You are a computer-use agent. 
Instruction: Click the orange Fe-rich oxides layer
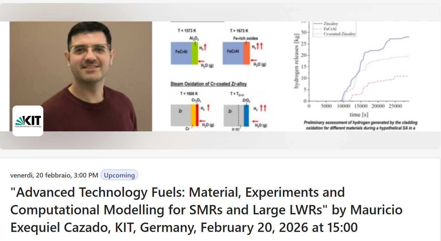(246, 53)
